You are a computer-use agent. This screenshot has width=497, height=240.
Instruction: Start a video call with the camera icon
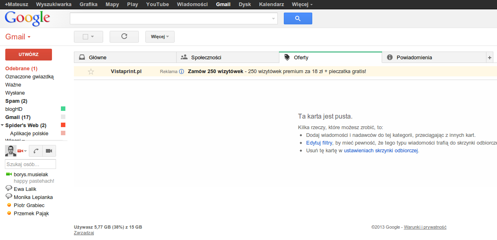point(49,151)
